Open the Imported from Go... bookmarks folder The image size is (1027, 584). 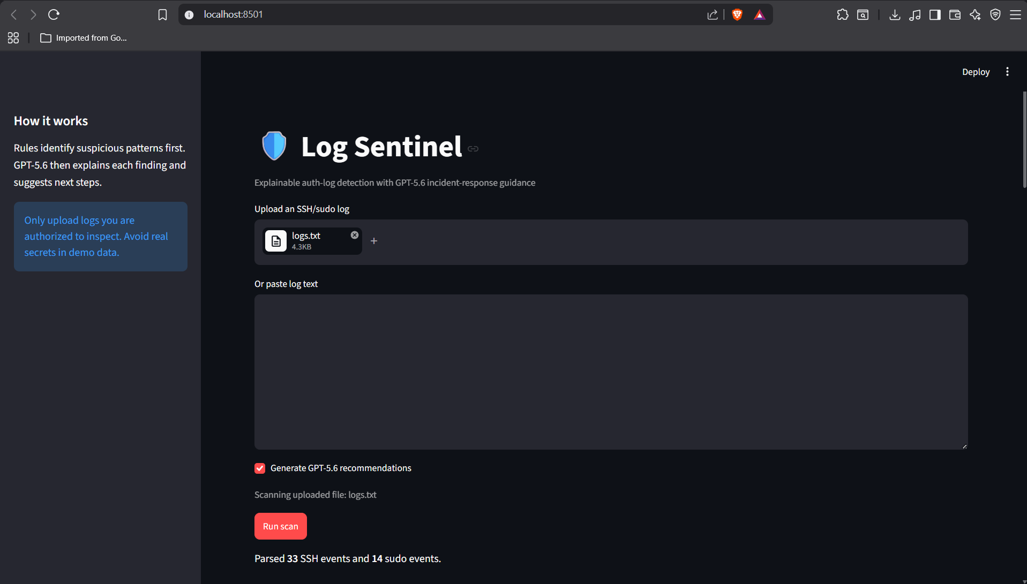[x=84, y=38]
